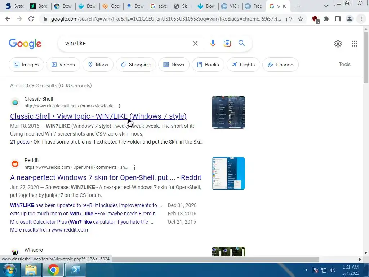Clear the search box with the X
This screenshot has height=277, width=369.
[195, 43]
